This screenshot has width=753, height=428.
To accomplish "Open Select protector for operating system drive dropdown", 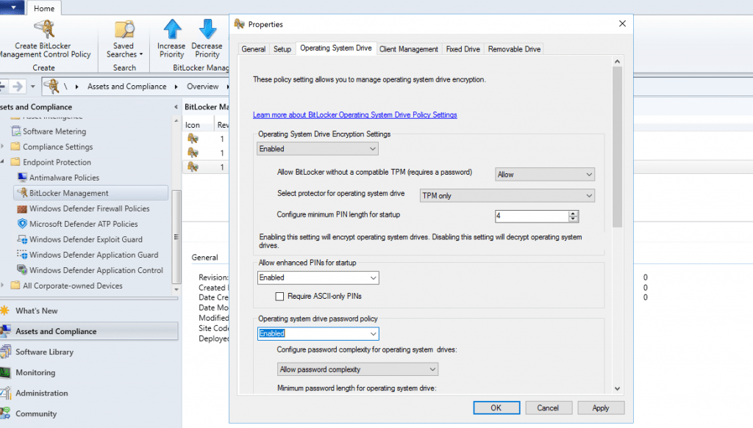I will pos(507,195).
